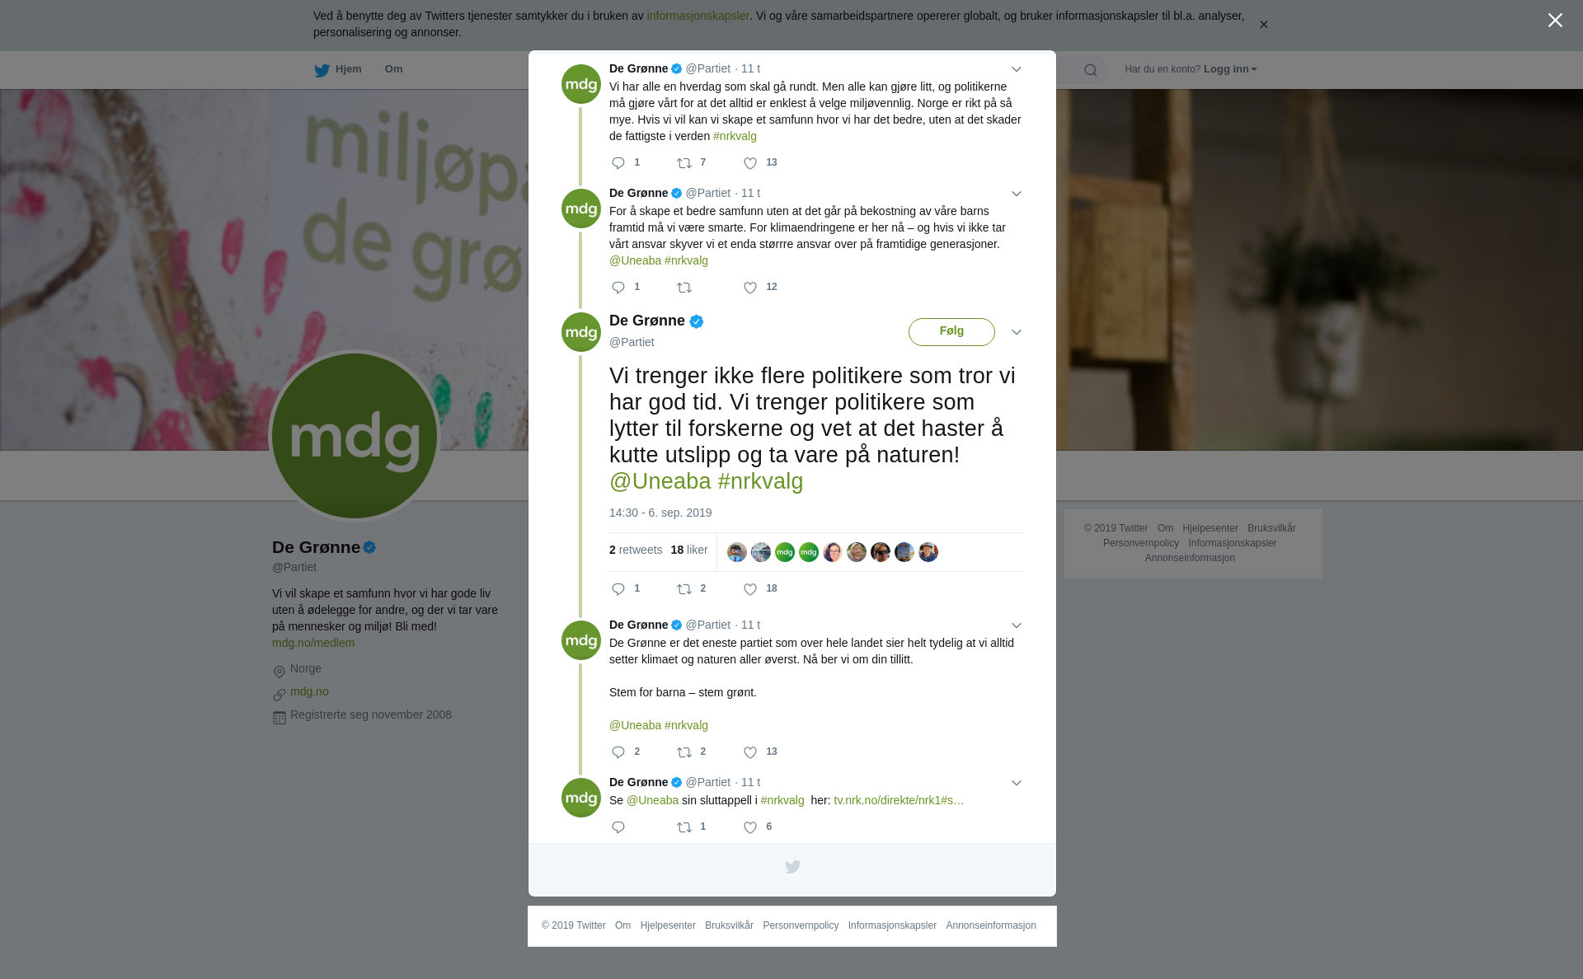Reply to the first tweet about hverdag
The height and width of the screenshot is (979, 1583).
pyautogui.click(x=618, y=163)
